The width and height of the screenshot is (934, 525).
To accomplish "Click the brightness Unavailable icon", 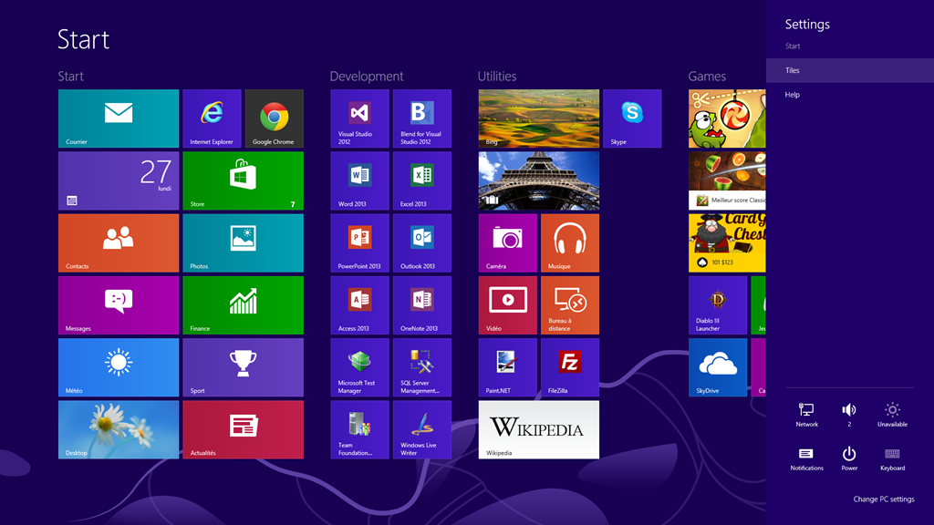I will [x=892, y=415].
